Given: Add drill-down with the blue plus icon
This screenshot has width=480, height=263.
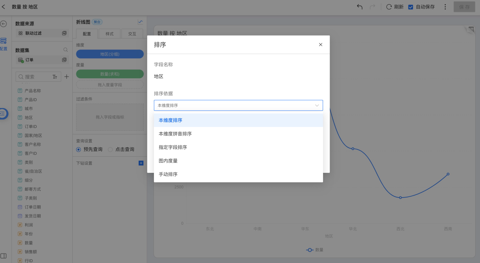Looking at the screenshot, I should pyautogui.click(x=141, y=163).
